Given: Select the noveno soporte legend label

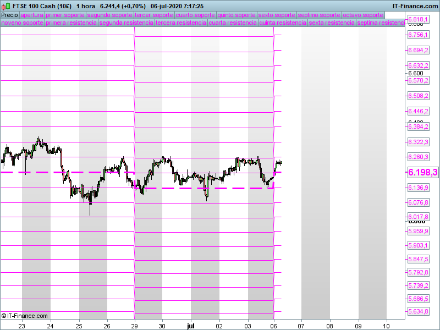Looking at the screenshot, I should tap(22, 23).
